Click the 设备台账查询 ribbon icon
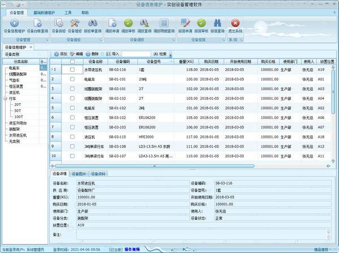 (x=37, y=25)
